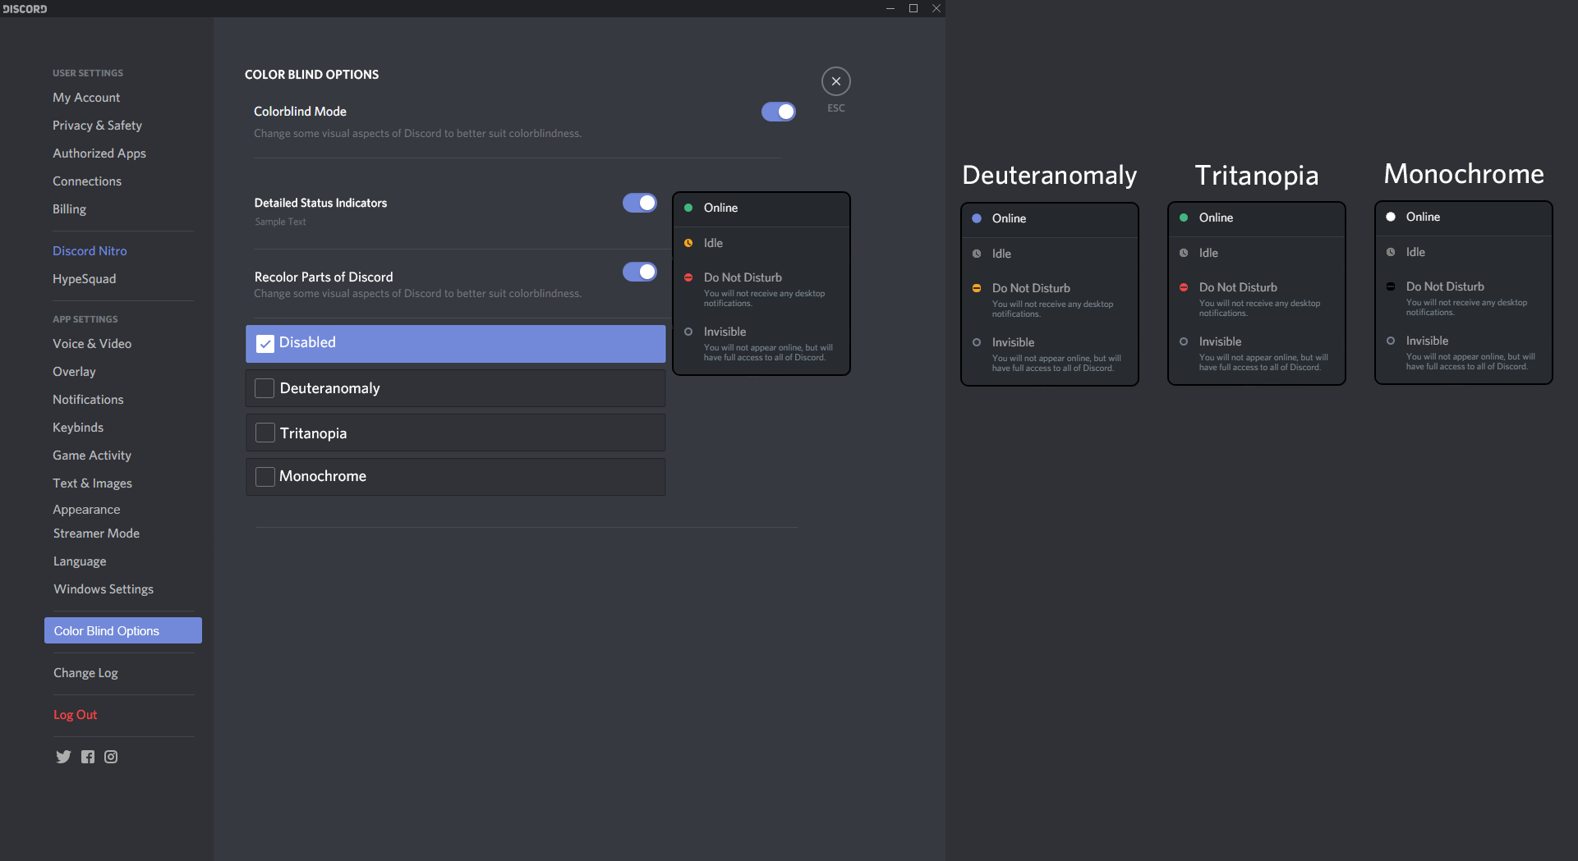Open Overlay settings
1578x861 pixels.
click(x=74, y=372)
